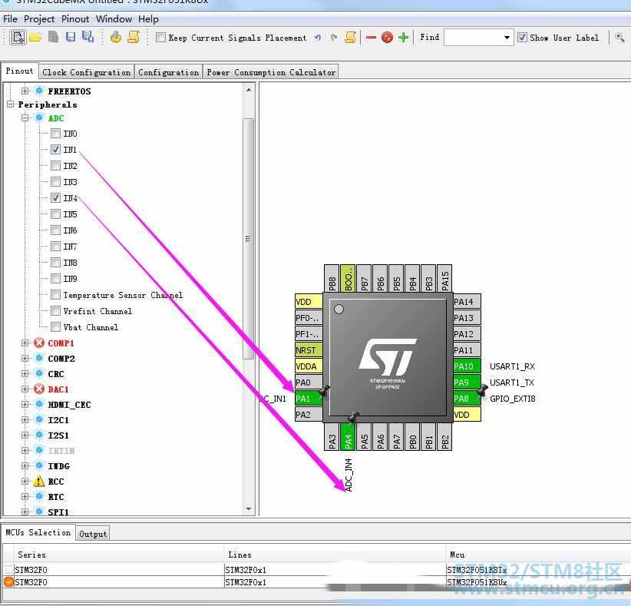Expand the RCC tree node
Viewport: 631px width, 606px height.
point(25,481)
